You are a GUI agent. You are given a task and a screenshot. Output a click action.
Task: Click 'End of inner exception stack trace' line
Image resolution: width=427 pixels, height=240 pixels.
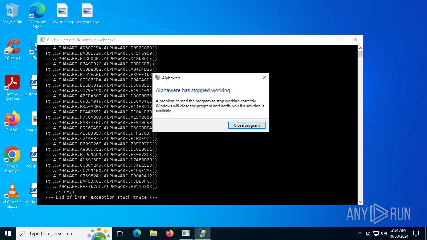(x=101, y=197)
